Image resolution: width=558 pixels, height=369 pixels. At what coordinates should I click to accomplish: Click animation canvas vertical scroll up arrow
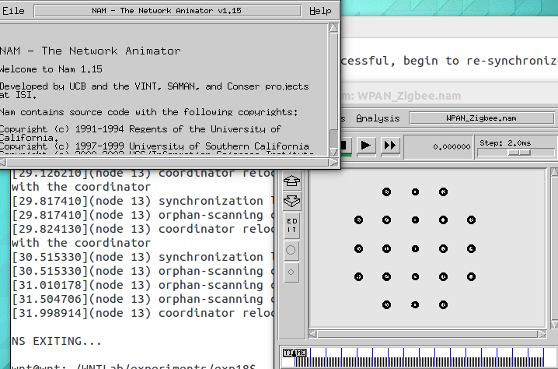click(x=554, y=173)
